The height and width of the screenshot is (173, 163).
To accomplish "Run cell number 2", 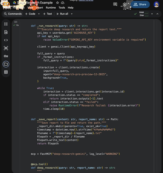I will (x=16, y=22).
